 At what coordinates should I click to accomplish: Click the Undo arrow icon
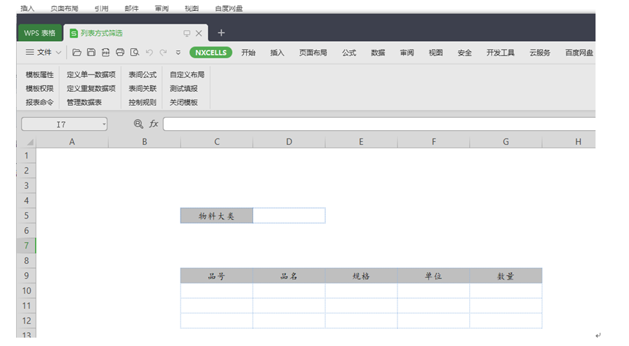(x=149, y=52)
